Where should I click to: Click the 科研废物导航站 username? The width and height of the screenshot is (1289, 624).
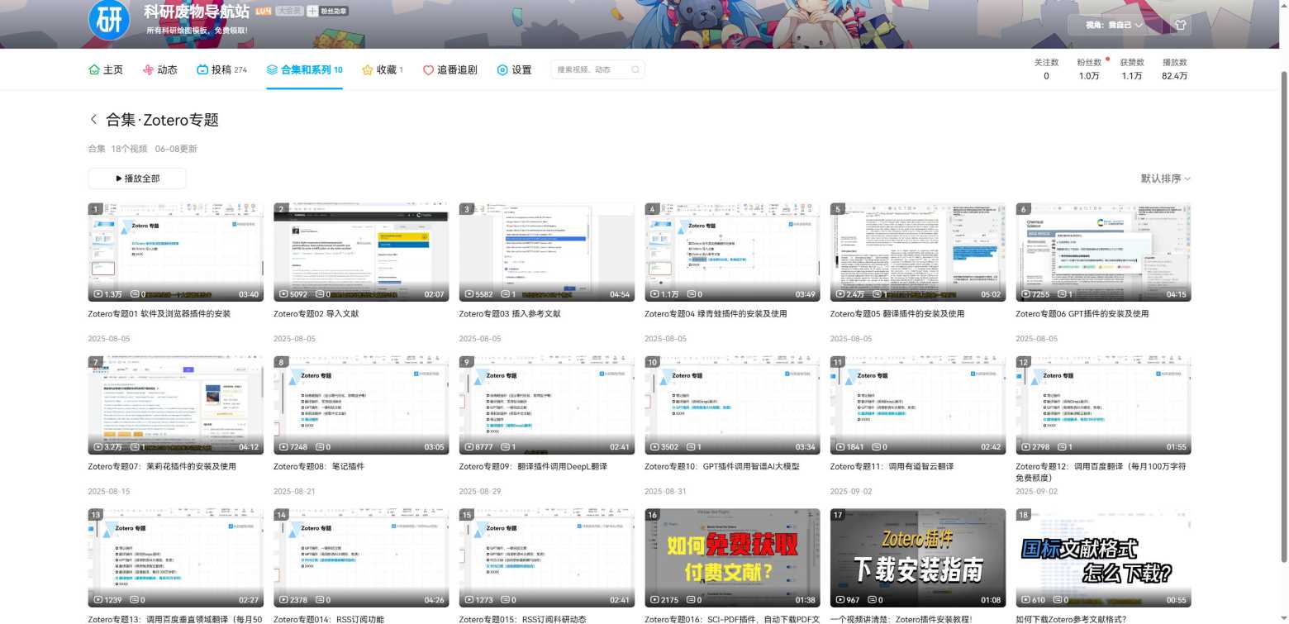[x=197, y=12]
